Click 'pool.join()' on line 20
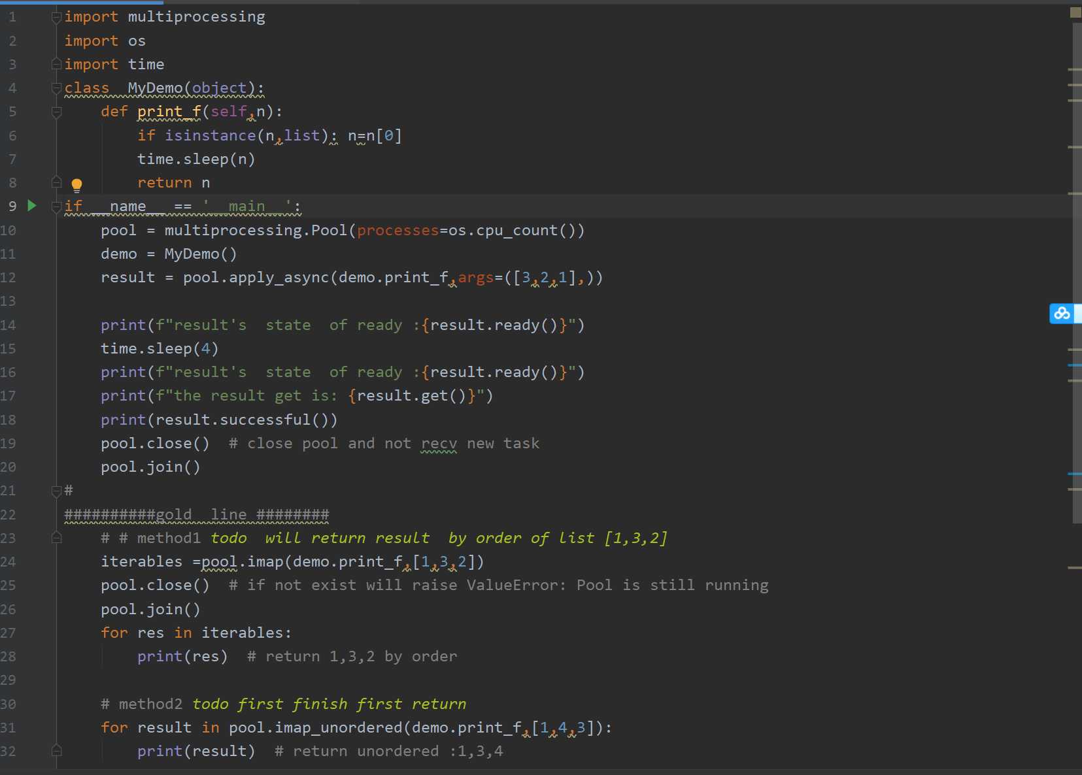This screenshot has width=1082, height=775. click(x=150, y=467)
